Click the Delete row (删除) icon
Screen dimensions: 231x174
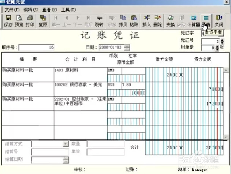pyautogui.click(x=158, y=21)
